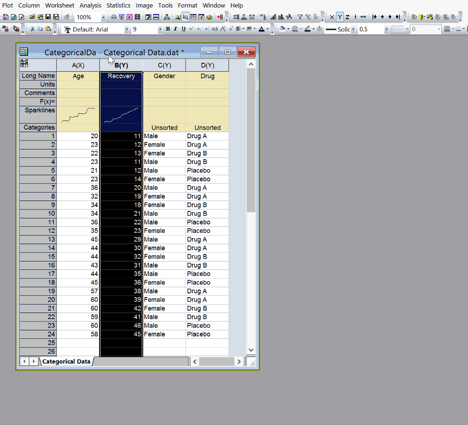Viewport: 468px width, 425px height.
Task: Set column as X designation
Action: (332, 17)
